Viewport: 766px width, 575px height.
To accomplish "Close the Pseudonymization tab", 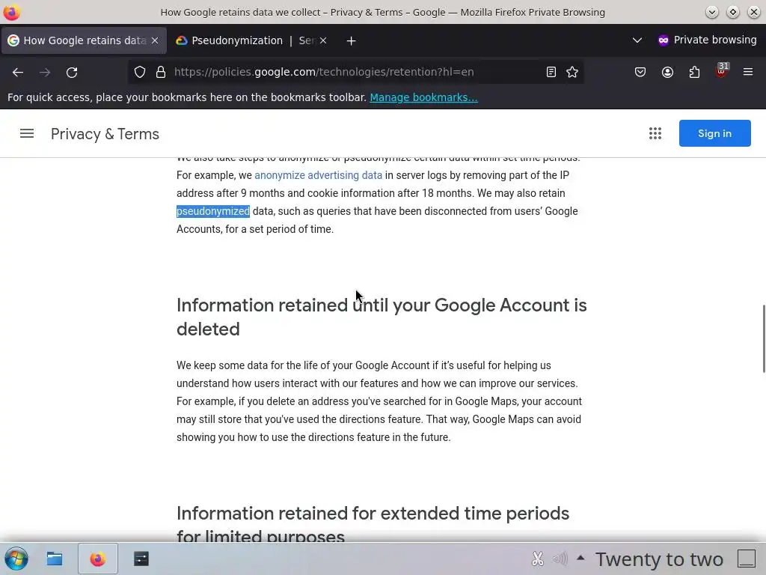I will [323, 40].
